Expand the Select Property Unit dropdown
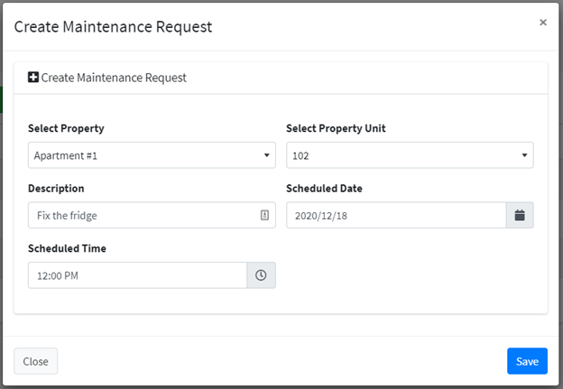 pos(410,155)
